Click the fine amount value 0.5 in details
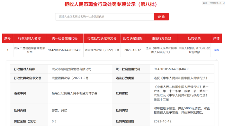Viewport: 225px width, 126px height. click(x=54, y=121)
